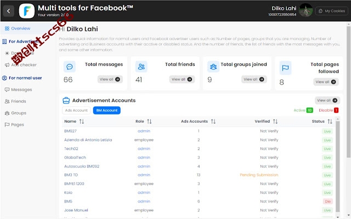The image size is (351, 219).
Task: Open Autoscuola BM092 account
Action: coord(82,166)
